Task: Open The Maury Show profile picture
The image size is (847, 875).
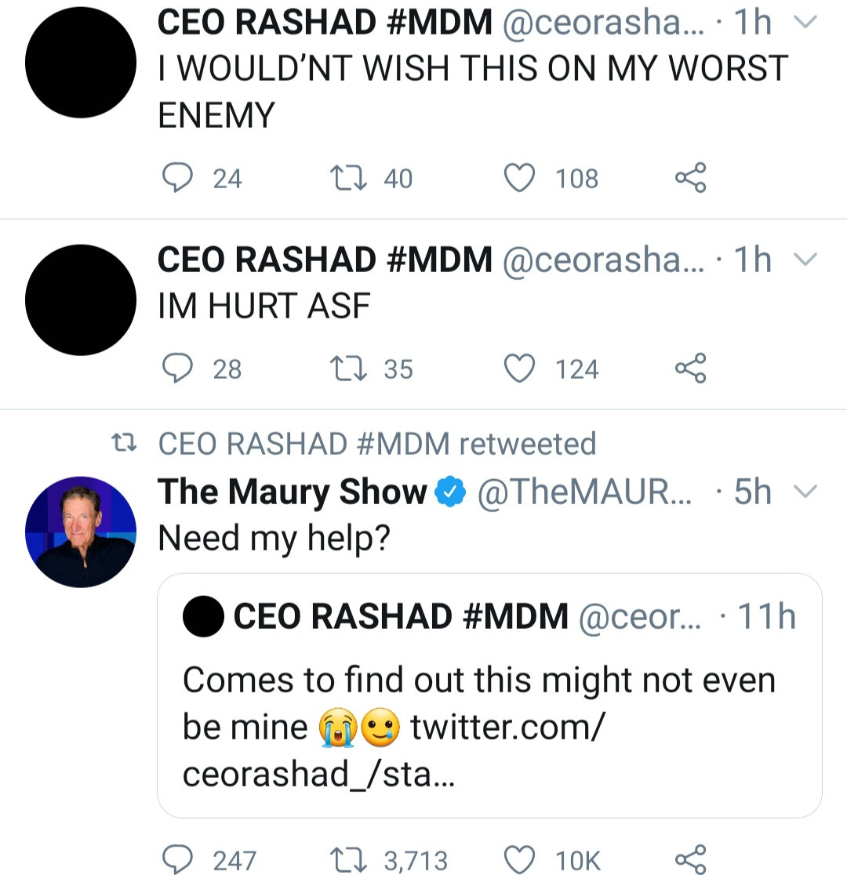Action: pos(81,532)
